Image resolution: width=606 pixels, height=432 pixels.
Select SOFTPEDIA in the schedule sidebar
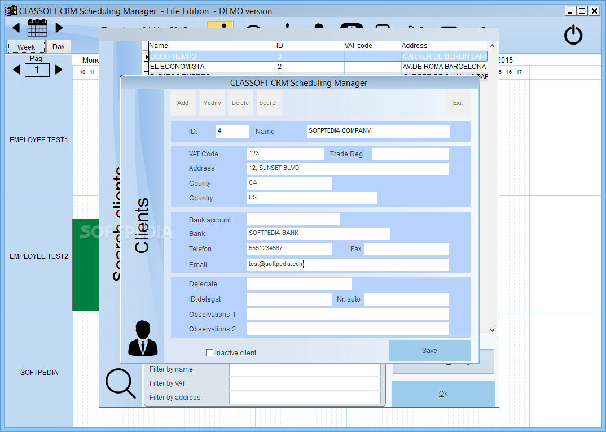[39, 373]
